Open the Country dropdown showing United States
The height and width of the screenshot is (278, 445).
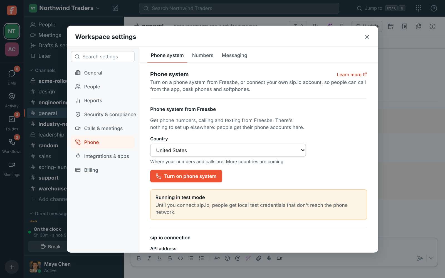(228, 150)
